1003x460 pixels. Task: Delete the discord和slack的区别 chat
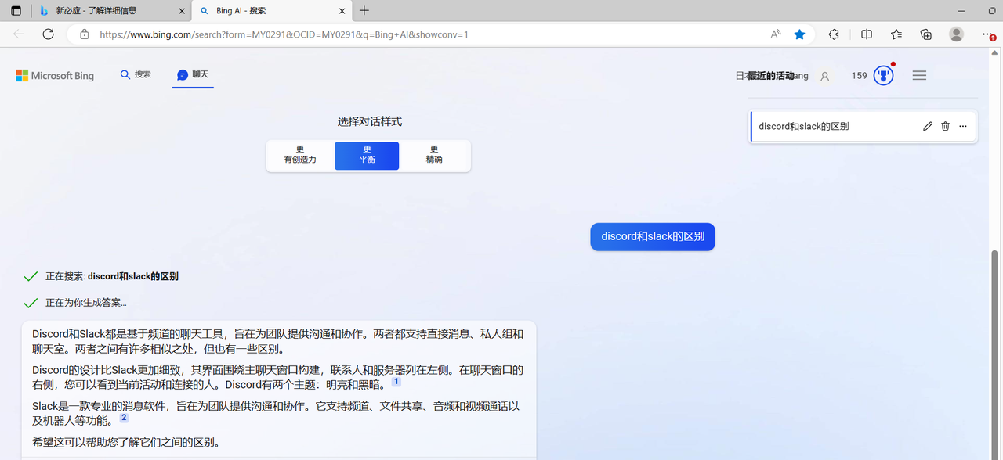point(945,126)
